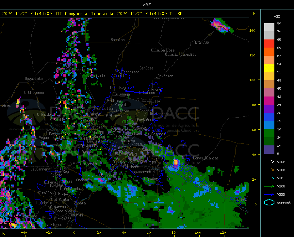Select the dark orange 60-57 dBZ swatch

point(269,52)
